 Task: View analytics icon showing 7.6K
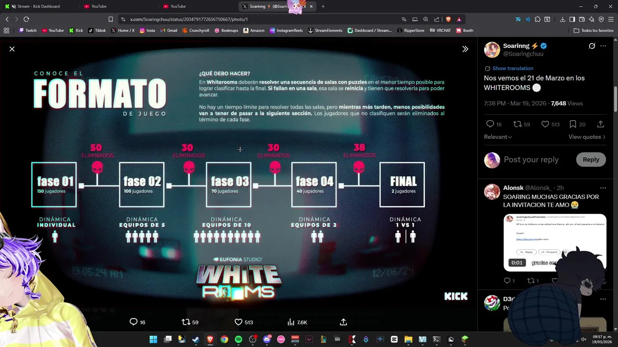click(291, 322)
